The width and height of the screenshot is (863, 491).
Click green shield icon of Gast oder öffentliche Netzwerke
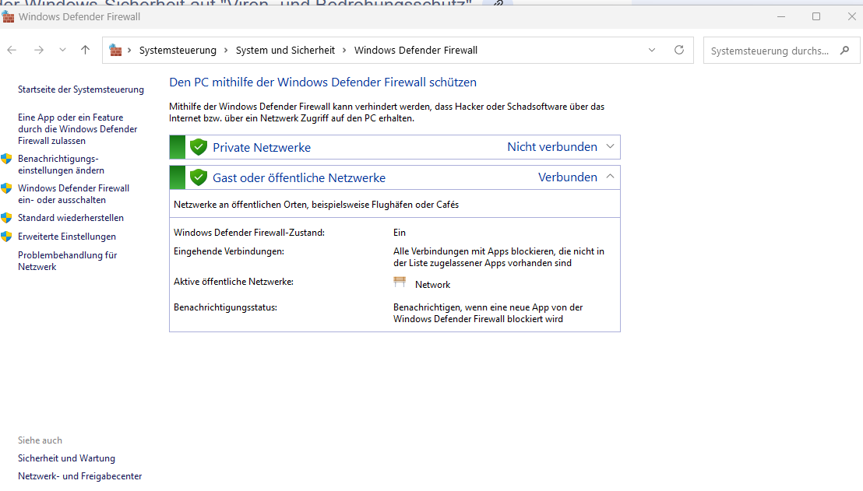(198, 177)
